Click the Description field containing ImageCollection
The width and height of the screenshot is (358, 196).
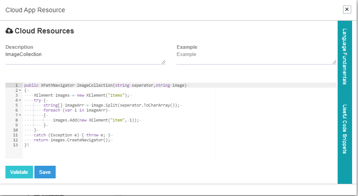click(x=86, y=58)
